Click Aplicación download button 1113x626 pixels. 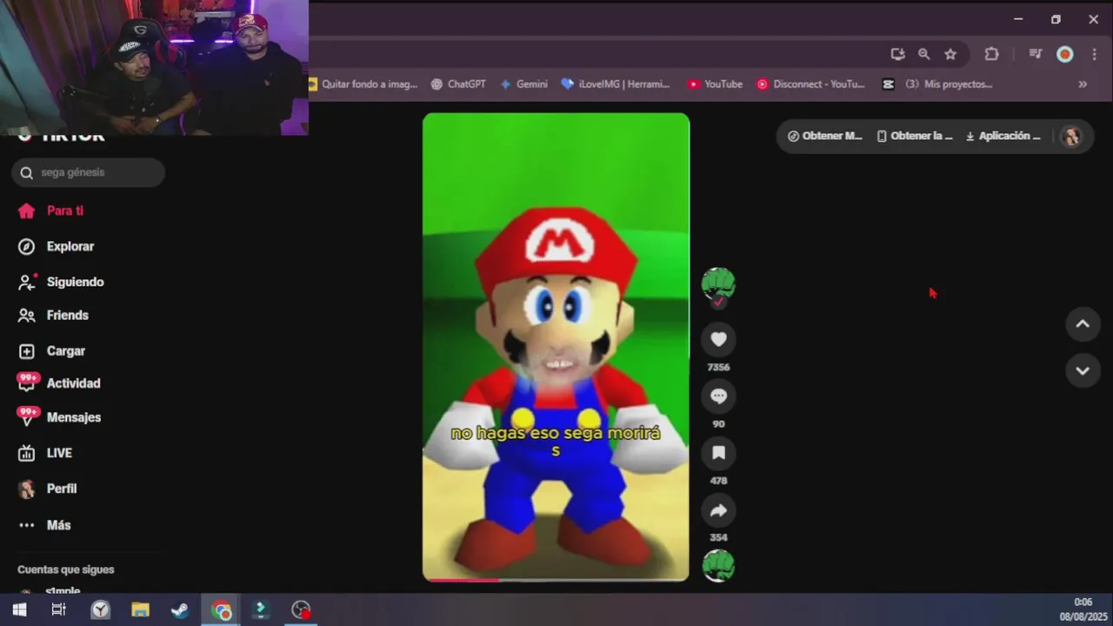tap(1003, 136)
